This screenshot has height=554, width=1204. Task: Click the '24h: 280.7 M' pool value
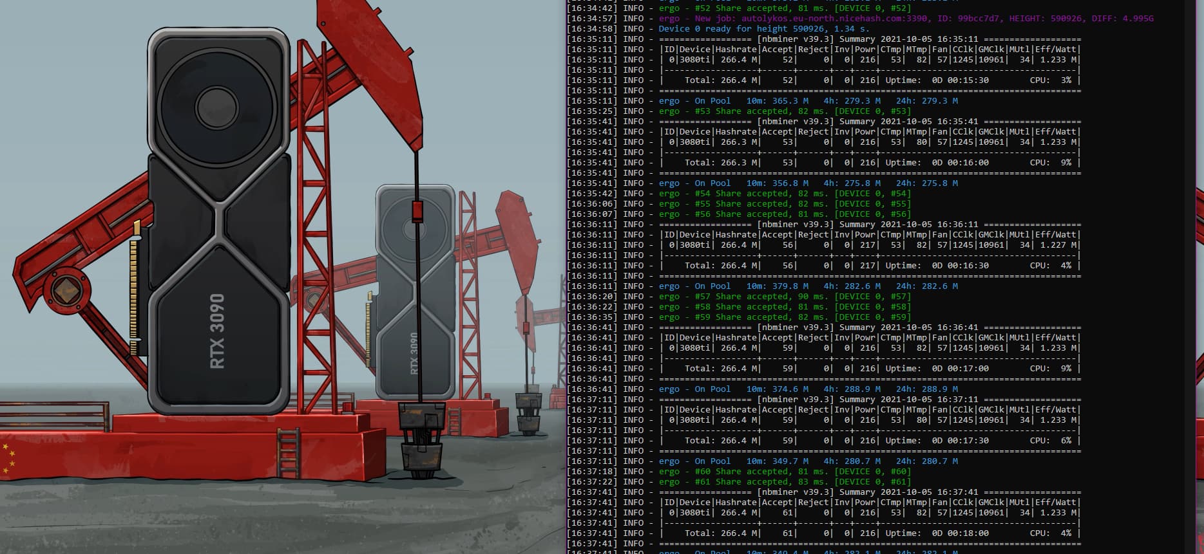point(927,461)
